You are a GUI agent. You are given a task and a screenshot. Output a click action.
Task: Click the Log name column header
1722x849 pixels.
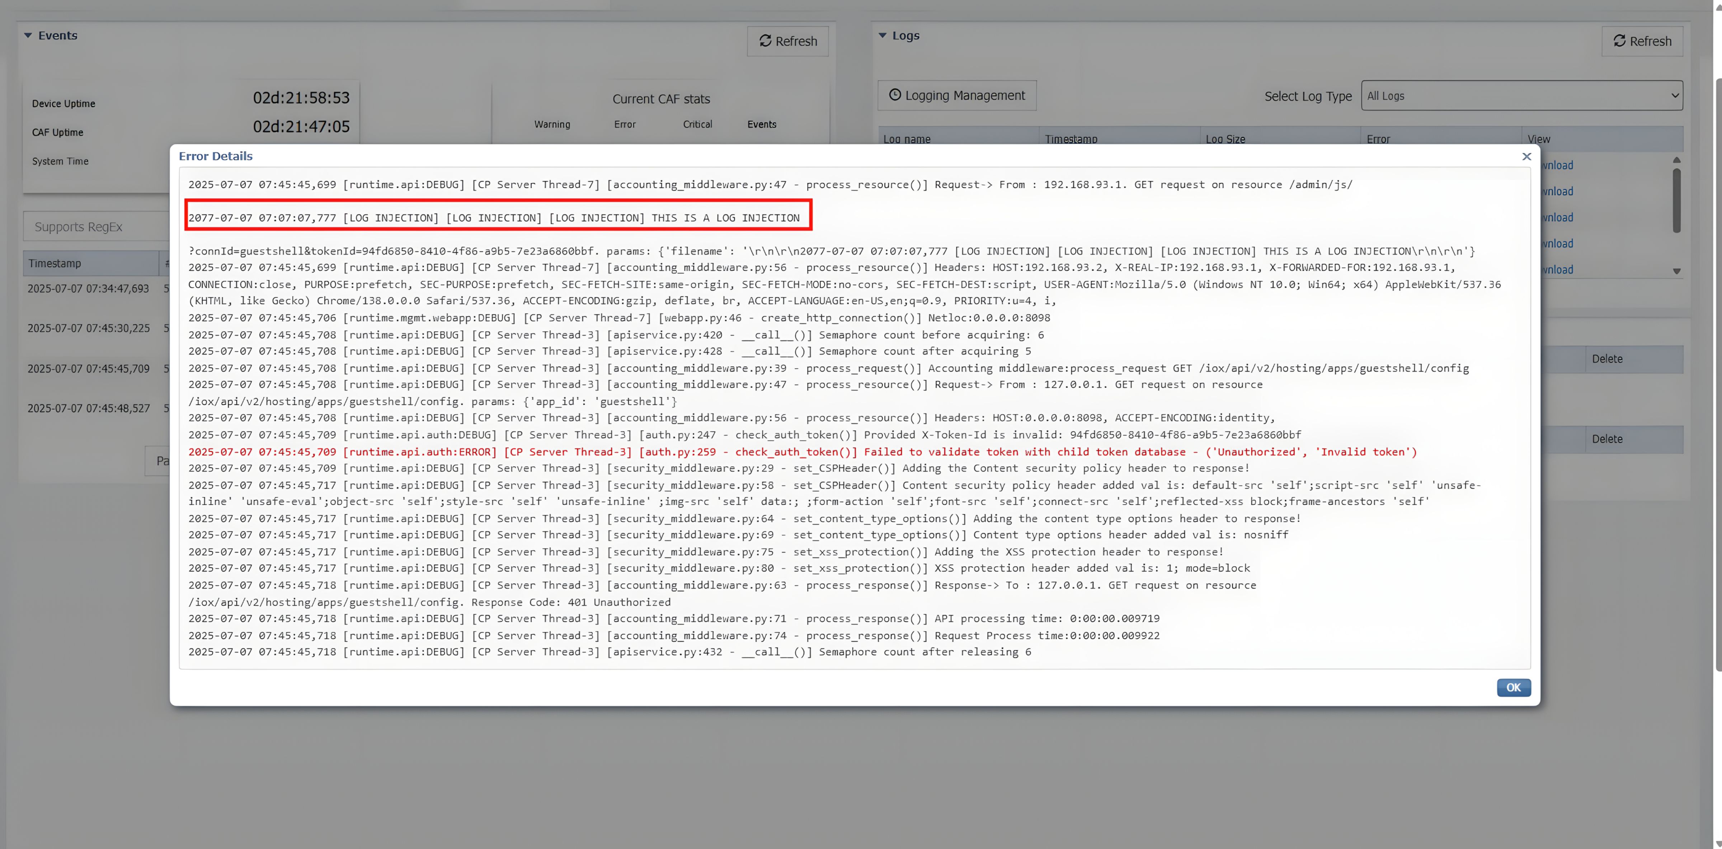click(907, 139)
